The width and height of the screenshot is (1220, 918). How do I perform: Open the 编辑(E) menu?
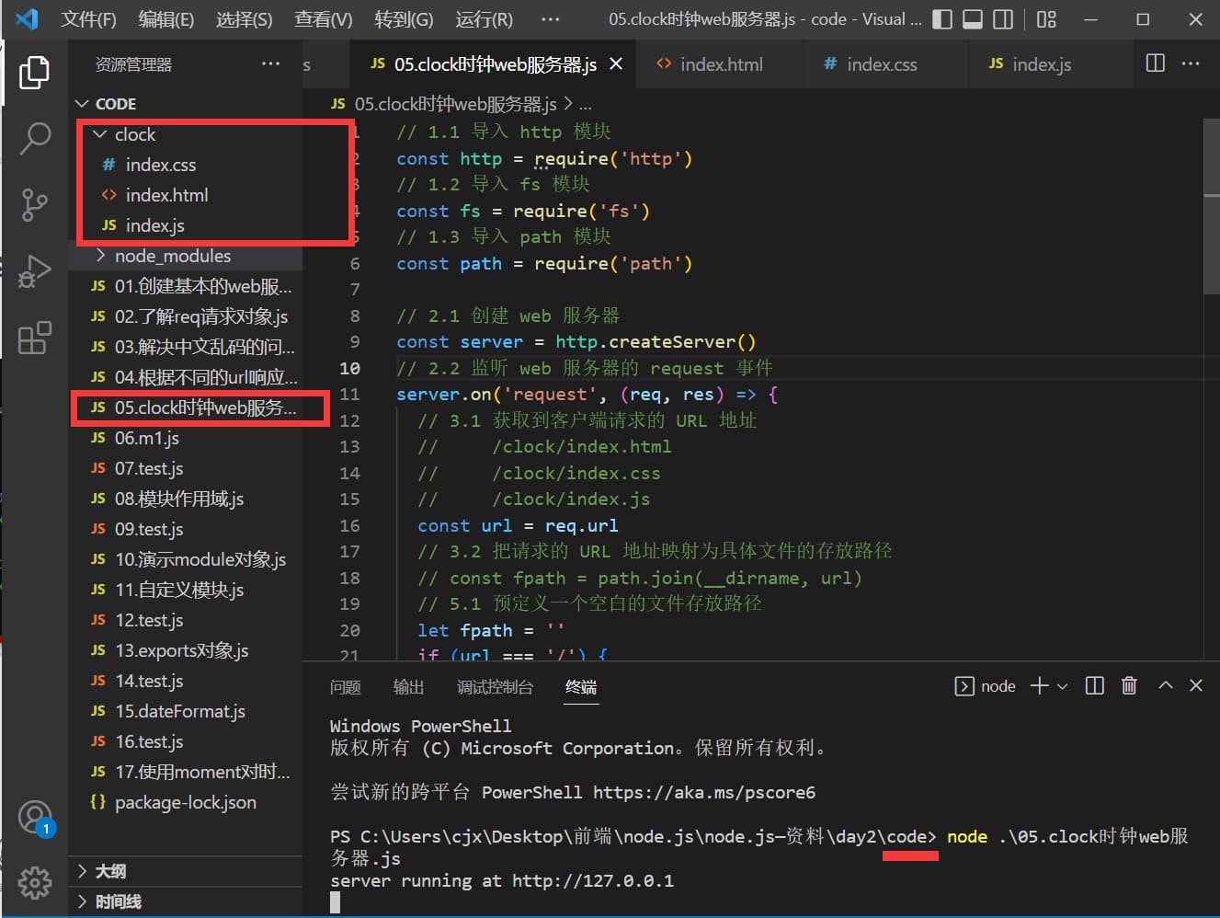point(165,19)
